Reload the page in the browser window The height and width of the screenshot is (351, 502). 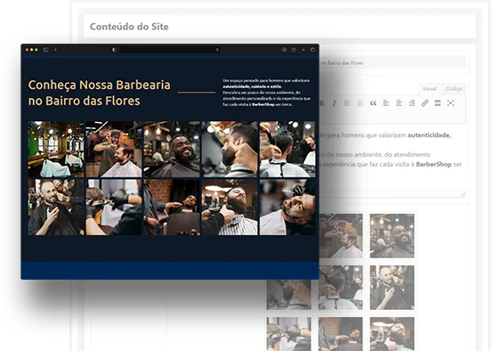click(x=217, y=50)
